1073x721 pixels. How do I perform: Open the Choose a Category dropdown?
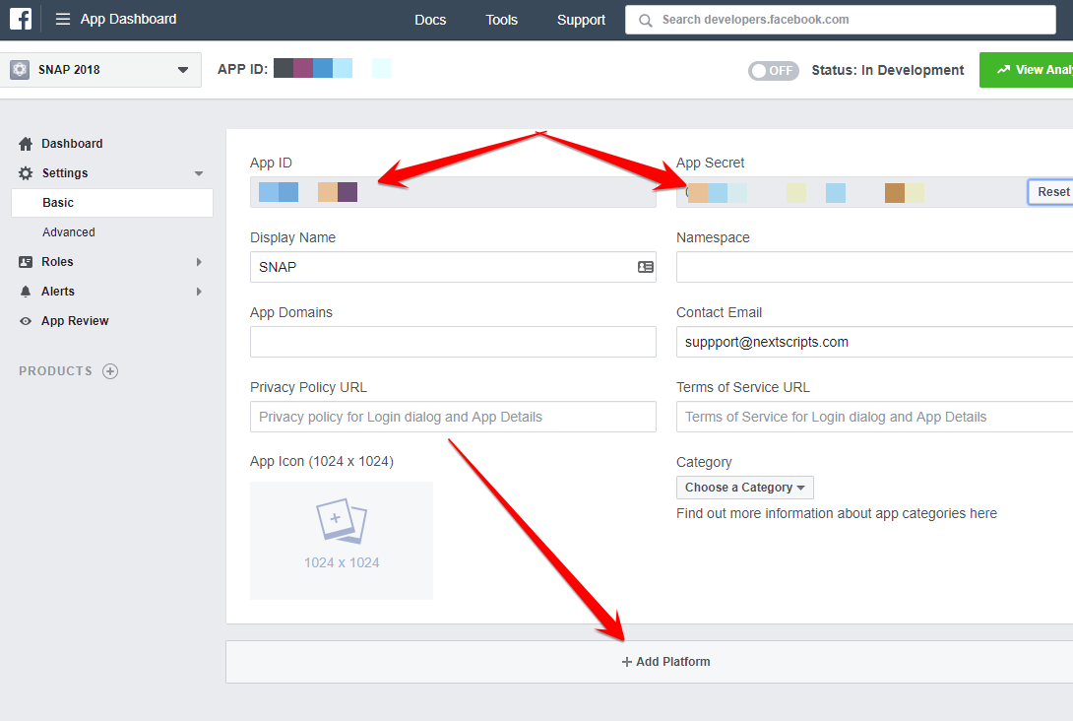[744, 488]
